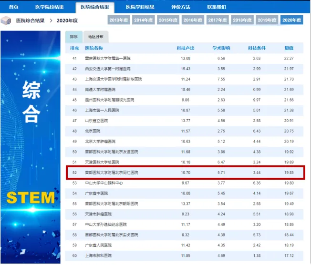Select the 排序 tab above the table
311x265 pixels.
[74, 37]
